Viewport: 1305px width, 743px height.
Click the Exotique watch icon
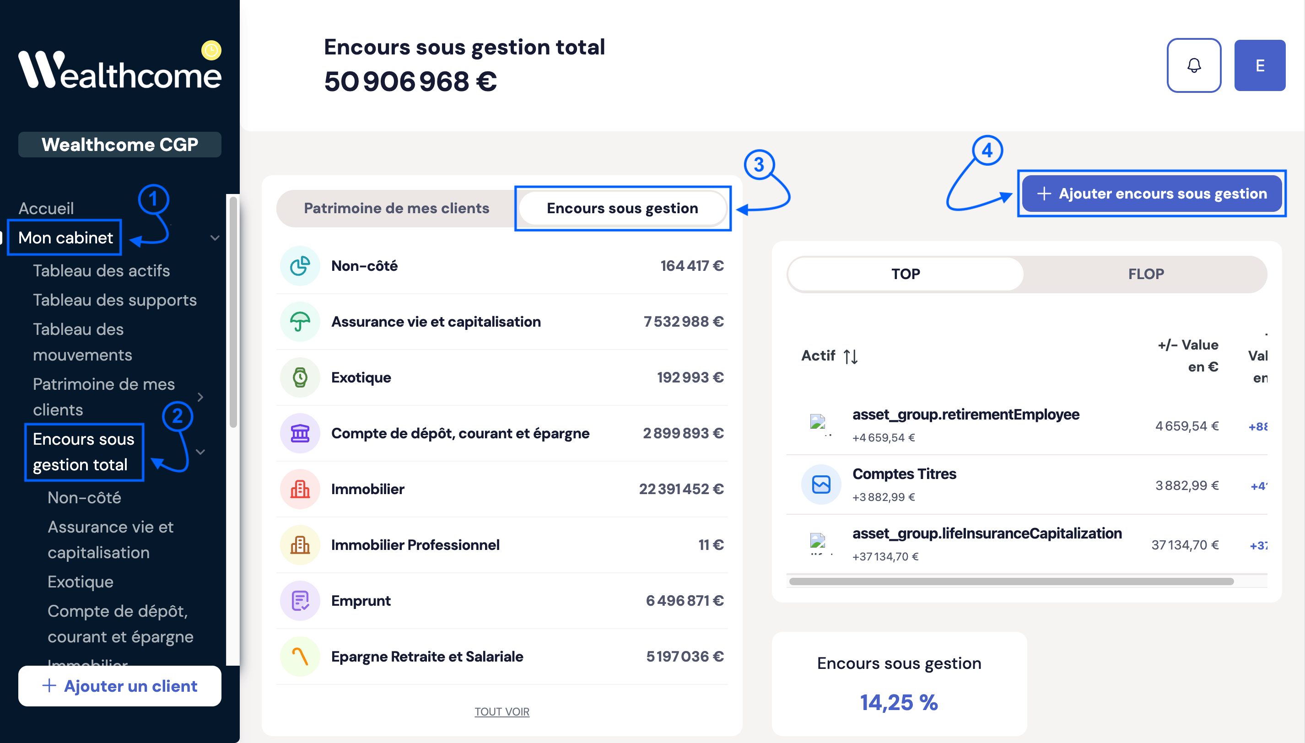pos(300,377)
